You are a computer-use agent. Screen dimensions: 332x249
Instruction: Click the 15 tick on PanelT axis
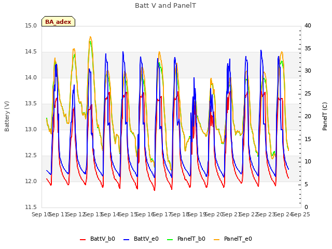308,140
